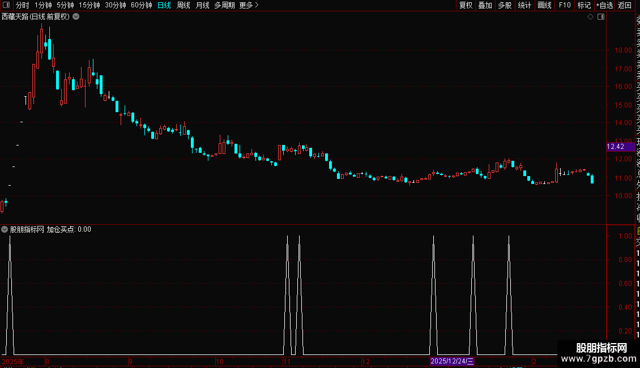640x368 pixels.
Task: Select the 日线 daily tab
Action: click(164, 5)
